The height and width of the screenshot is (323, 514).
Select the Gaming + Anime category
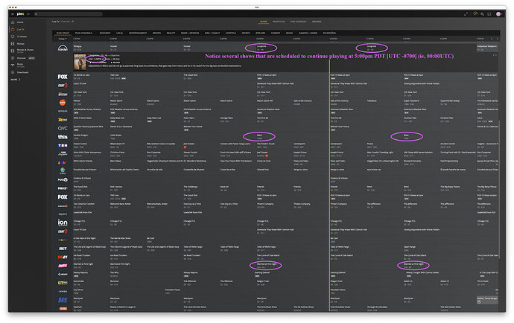308,33
